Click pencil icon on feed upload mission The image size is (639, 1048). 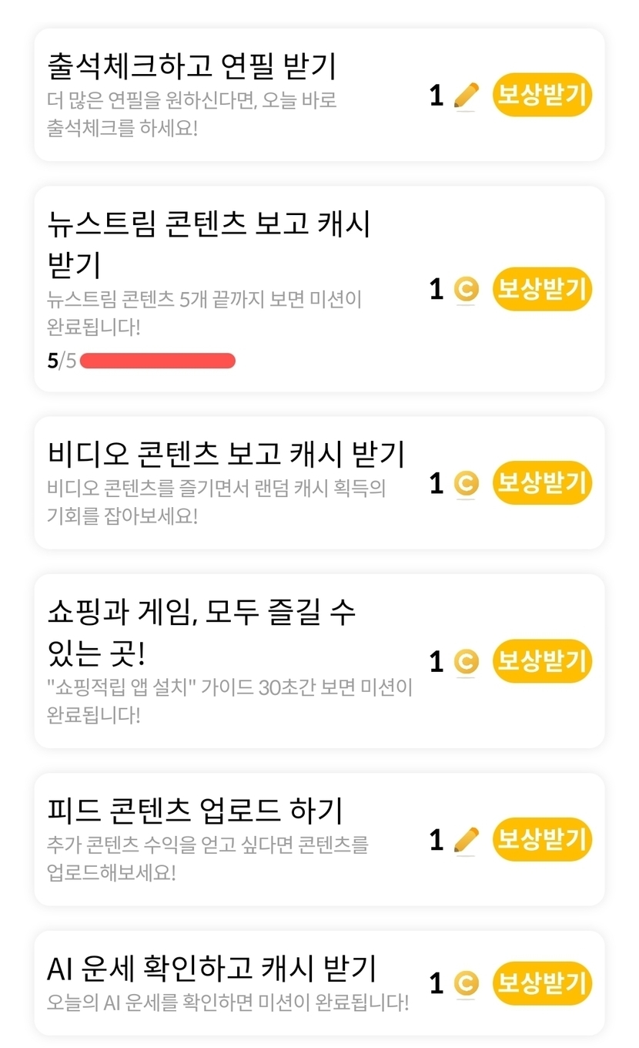[466, 839]
